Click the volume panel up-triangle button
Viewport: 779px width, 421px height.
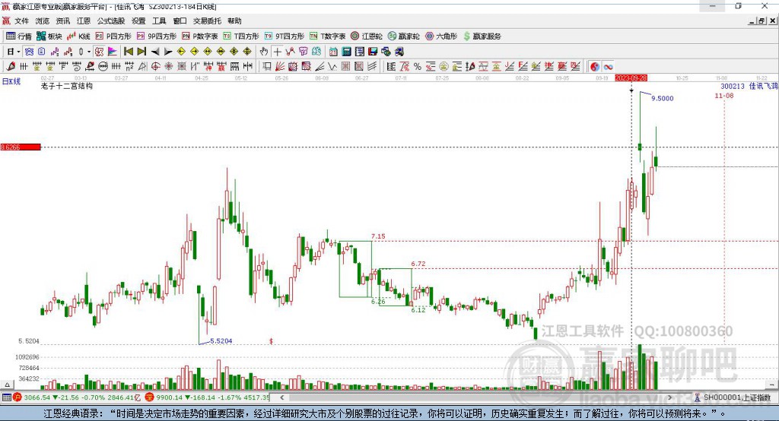point(7,385)
